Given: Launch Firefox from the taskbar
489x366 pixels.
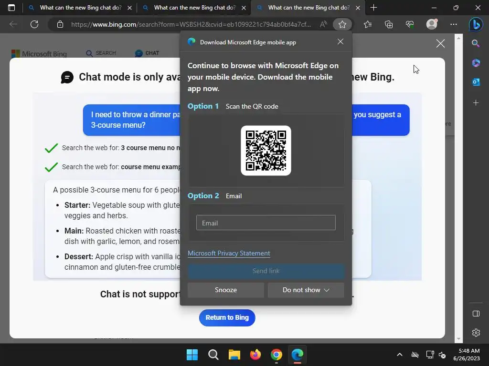Looking at the screenshot, I should pyautogui.click(x=255, y=355).
